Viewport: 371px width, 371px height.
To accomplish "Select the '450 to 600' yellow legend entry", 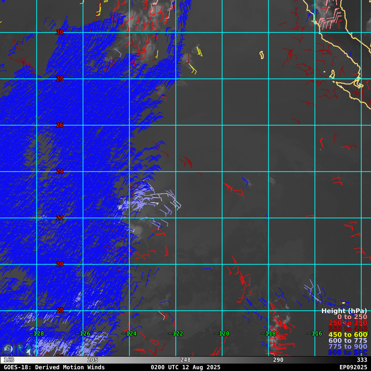I will [348, 335].
